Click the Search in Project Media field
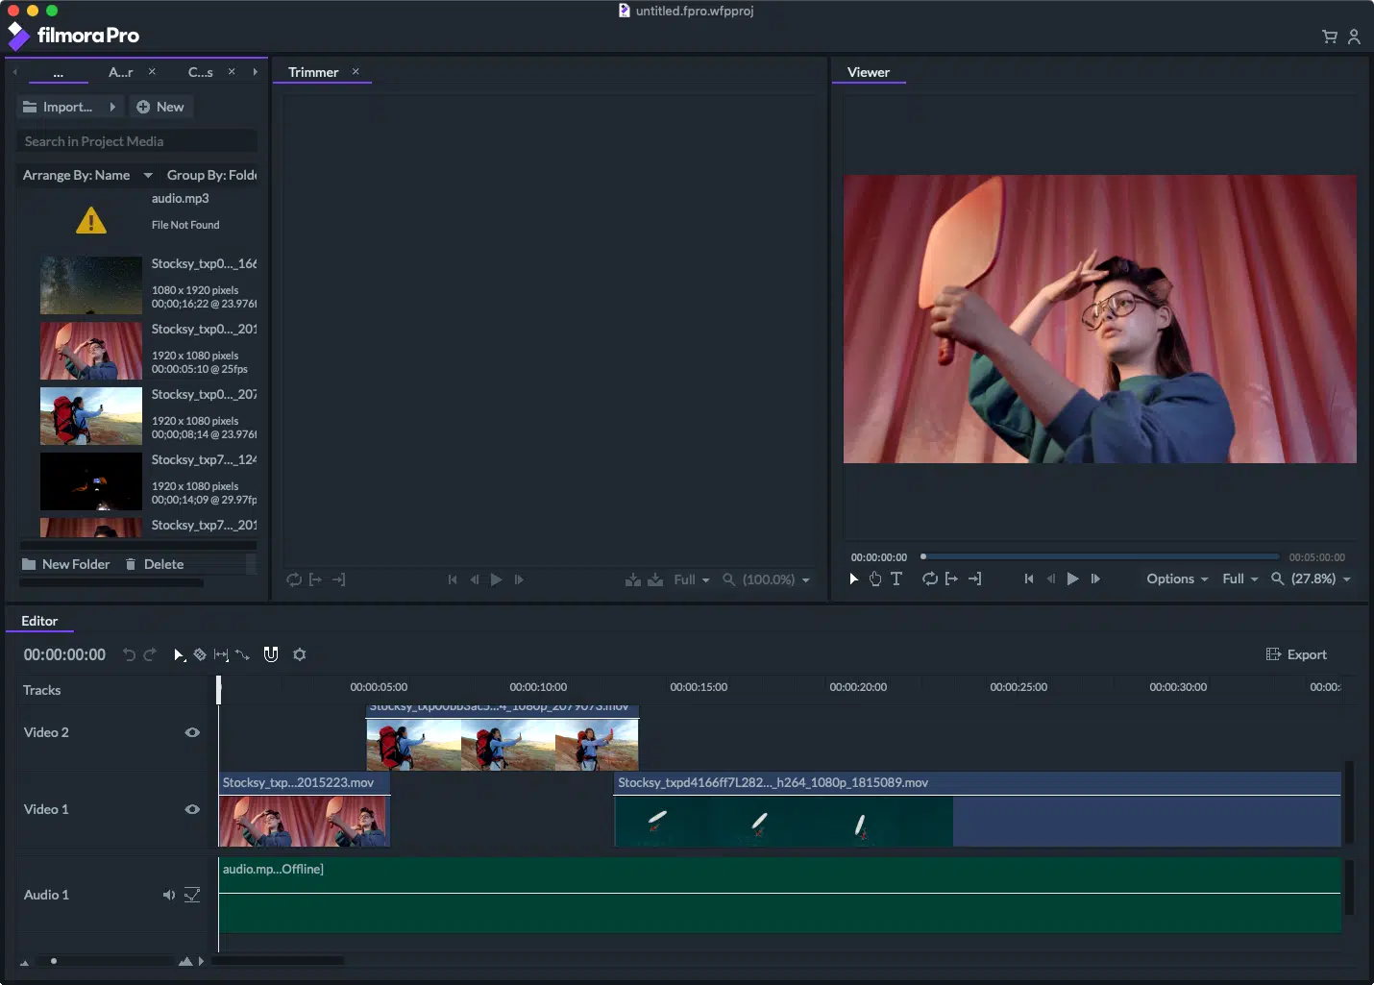1374x985 pixels. tap(136, 140)
